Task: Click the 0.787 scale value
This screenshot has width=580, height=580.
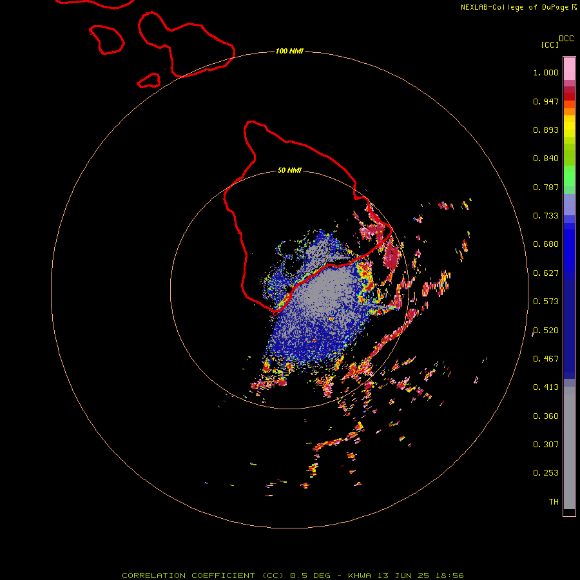Action: coord(546,187)
